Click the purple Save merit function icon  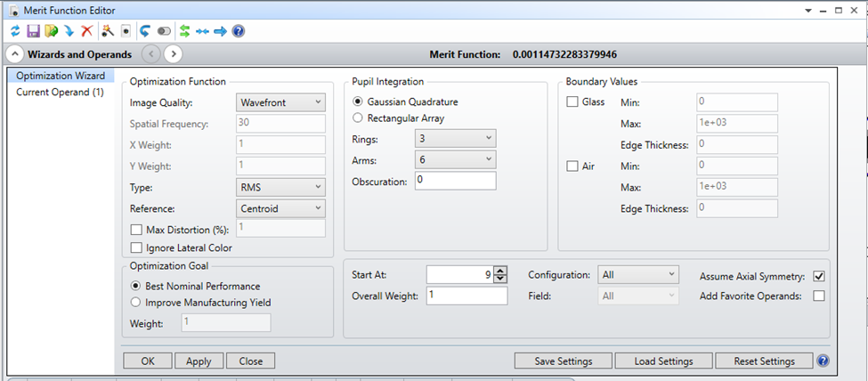pyautogui.click(x=33, y=31)
